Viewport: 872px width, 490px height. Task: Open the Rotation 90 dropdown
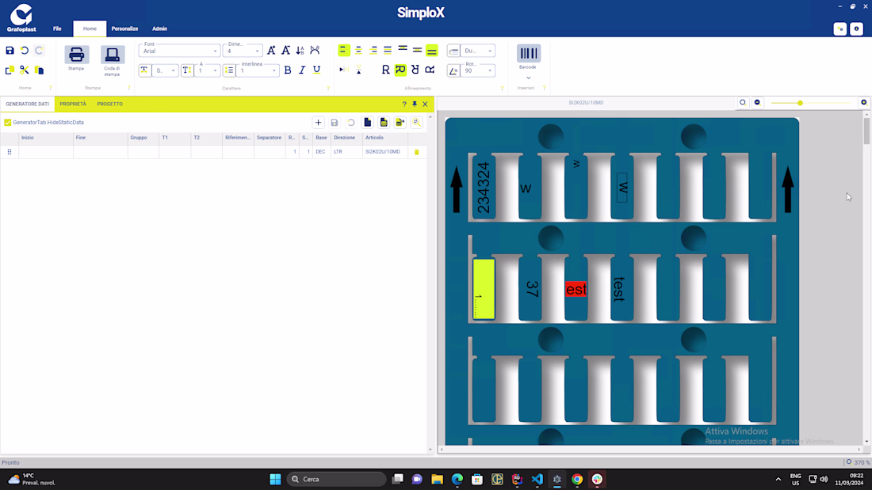(x=478, y=70)
